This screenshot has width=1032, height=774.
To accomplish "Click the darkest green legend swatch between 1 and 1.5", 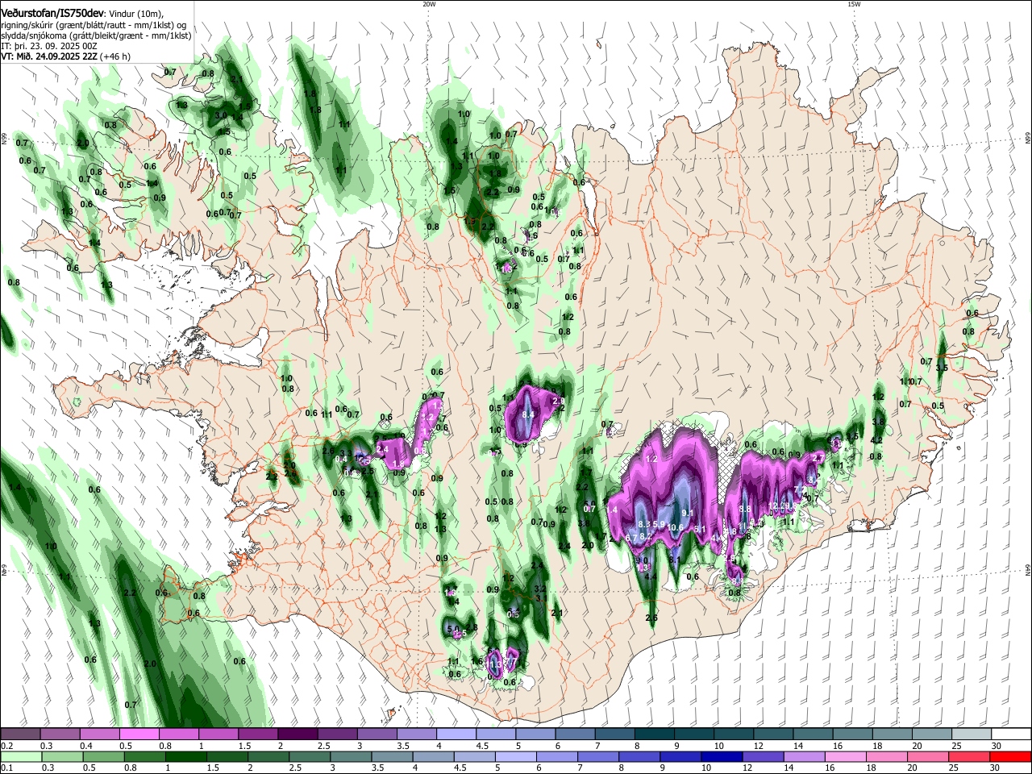I will click(x=186, y=757).
